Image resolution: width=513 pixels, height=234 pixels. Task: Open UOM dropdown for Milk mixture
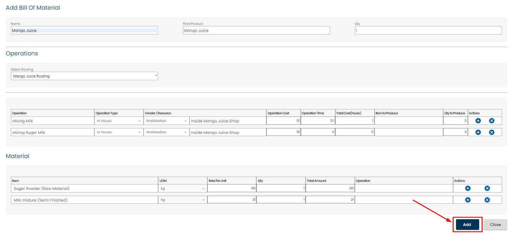tap(183, 200)
